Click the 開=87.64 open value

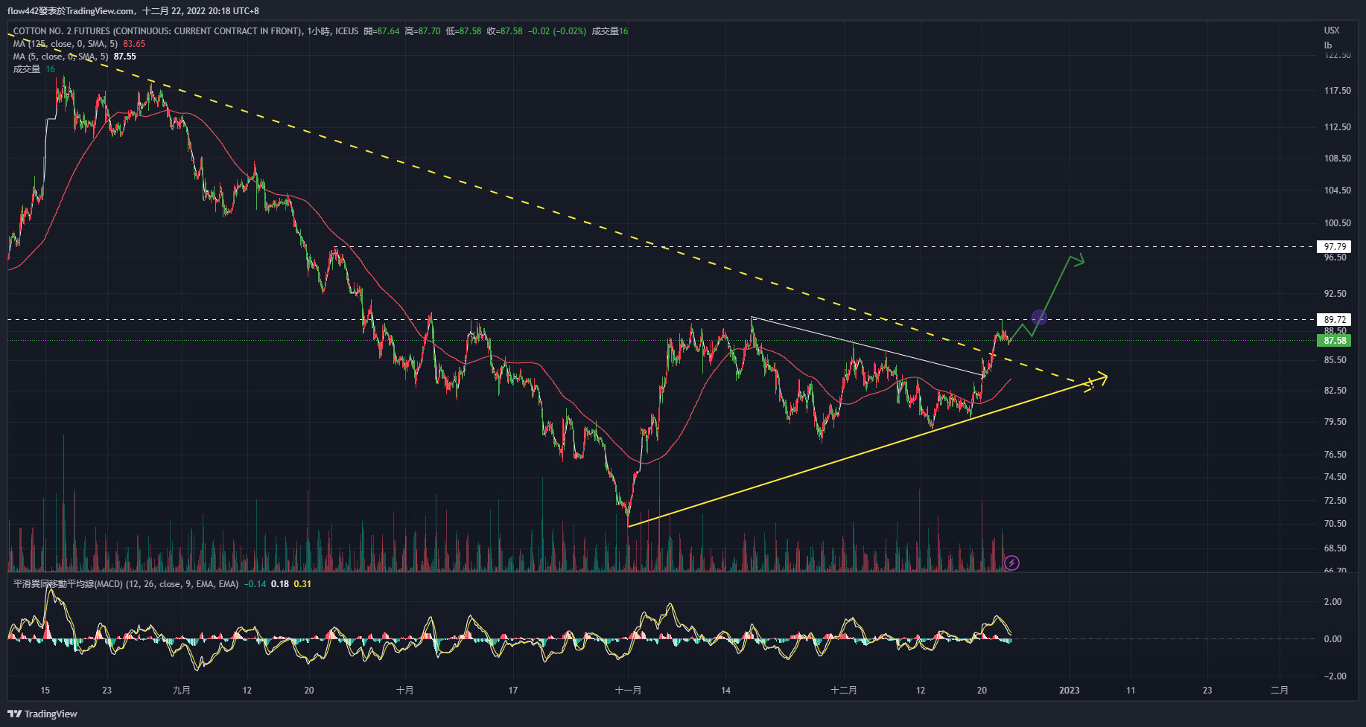[381, 31]
